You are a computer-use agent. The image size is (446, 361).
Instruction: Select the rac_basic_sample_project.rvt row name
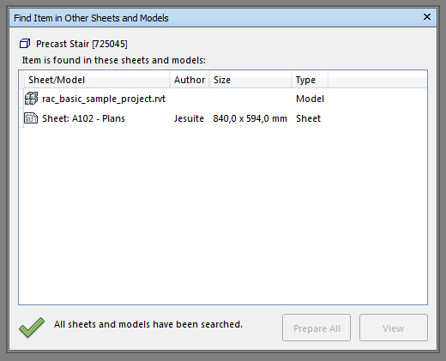pyautogui.click(x=104, y=99)
